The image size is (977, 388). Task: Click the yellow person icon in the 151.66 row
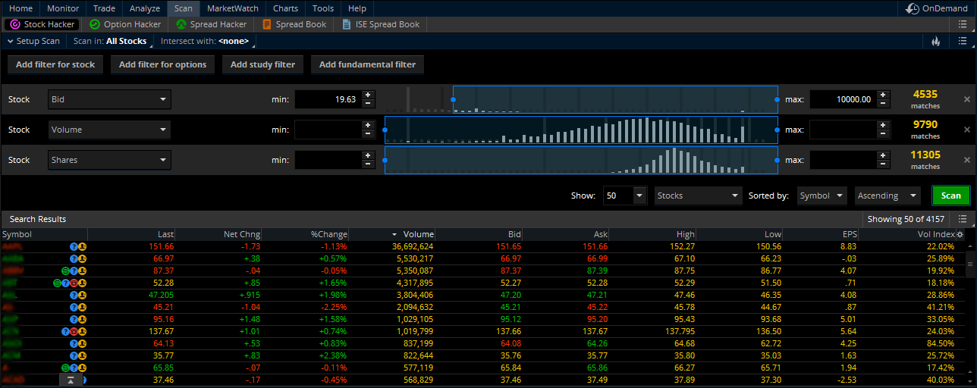82,246
